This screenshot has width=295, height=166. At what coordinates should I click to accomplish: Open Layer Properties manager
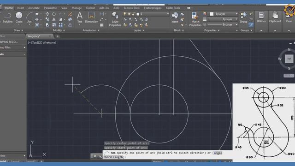pyautogui.click(x=115, y=19)
